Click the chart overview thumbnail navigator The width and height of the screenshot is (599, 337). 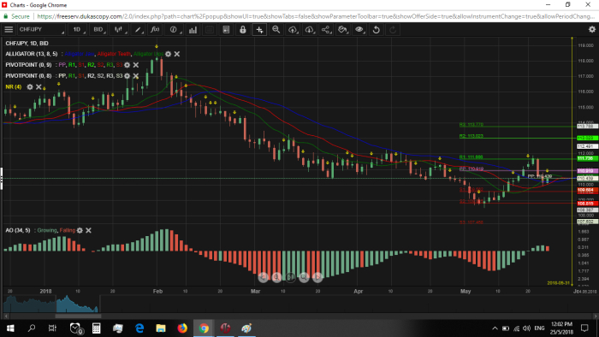click(x=50, y=304)
